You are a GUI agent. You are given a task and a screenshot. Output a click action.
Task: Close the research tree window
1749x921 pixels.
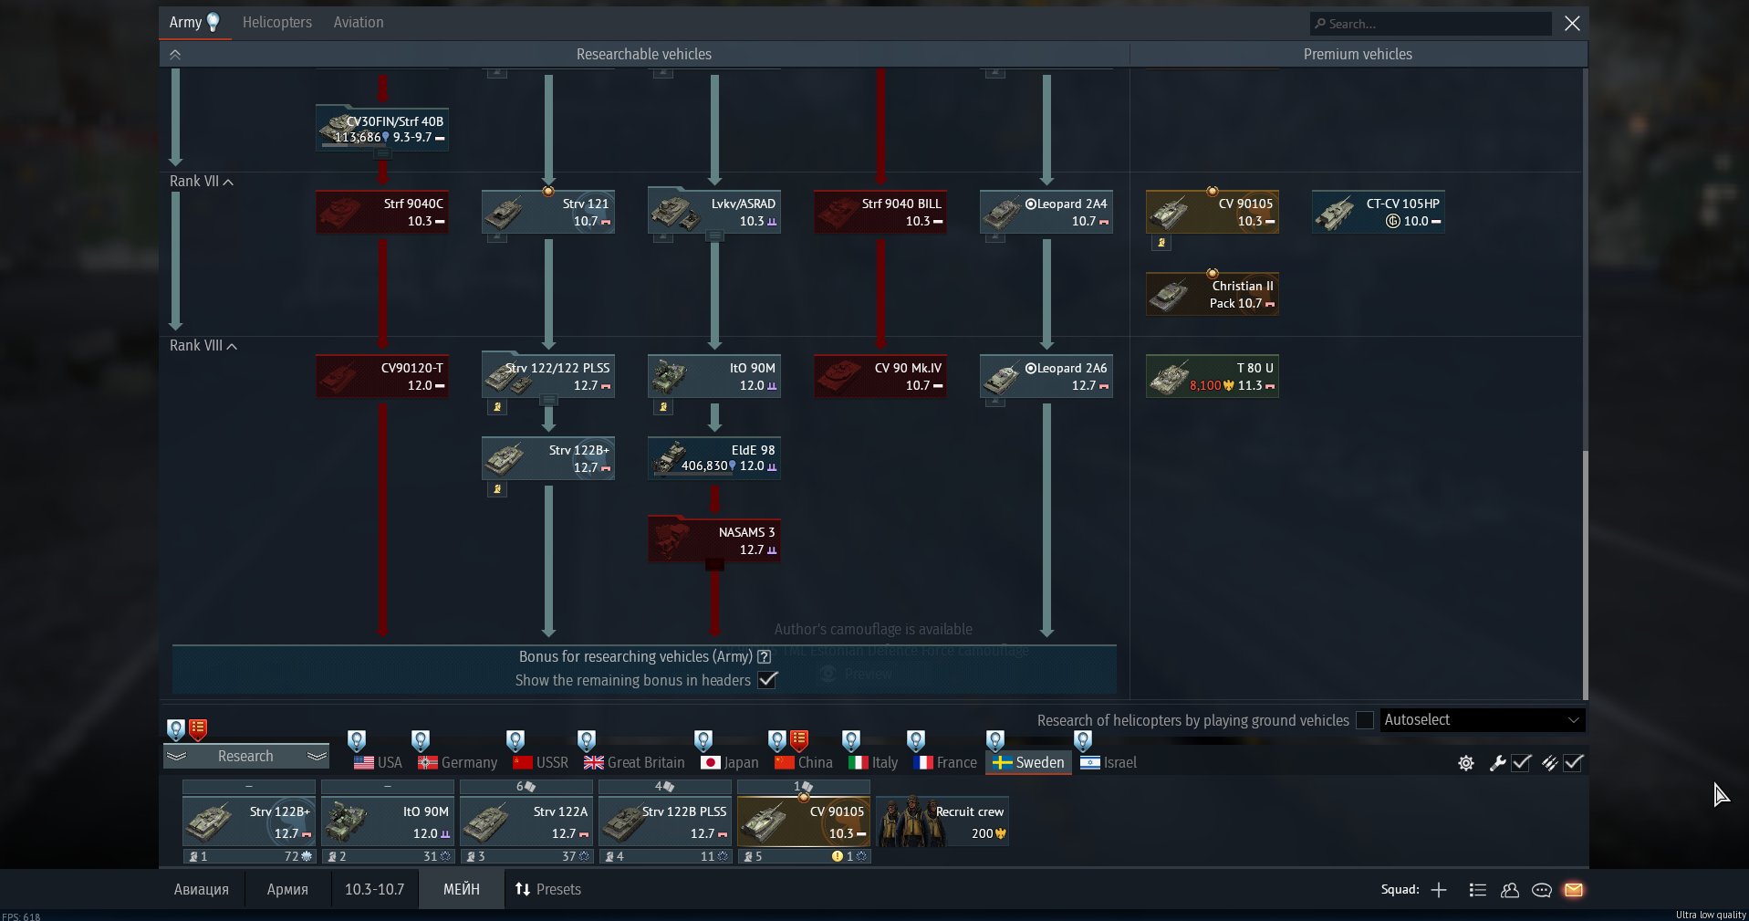(1572, 24)
